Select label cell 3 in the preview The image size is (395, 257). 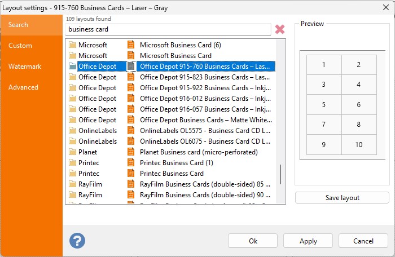tap(324, 85)
